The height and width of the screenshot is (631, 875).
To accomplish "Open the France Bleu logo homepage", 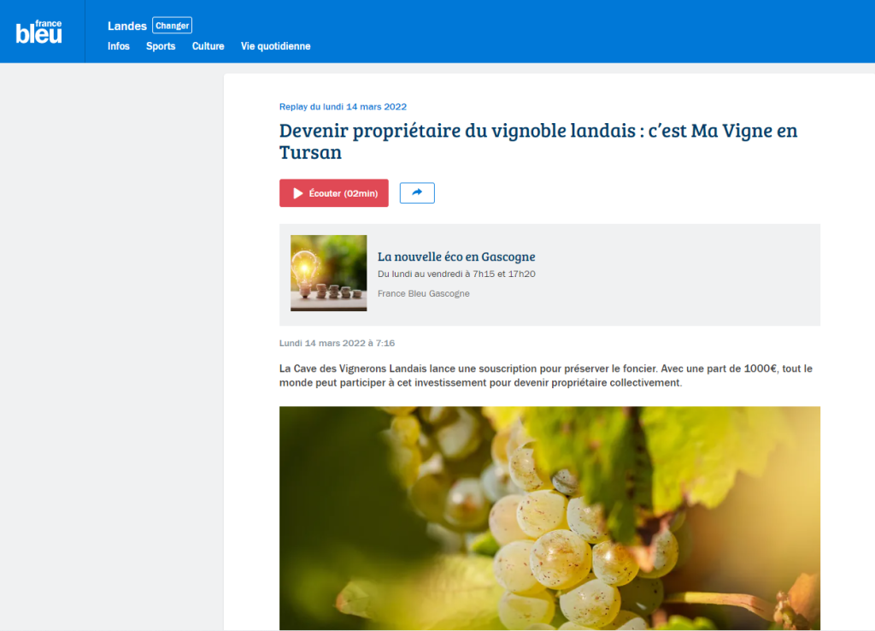I will (38, 32).
